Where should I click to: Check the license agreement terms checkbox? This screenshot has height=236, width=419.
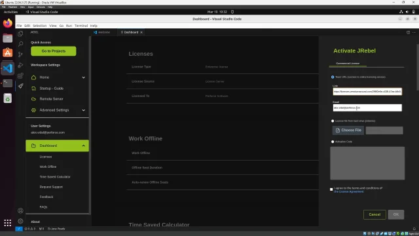(331, 189)
